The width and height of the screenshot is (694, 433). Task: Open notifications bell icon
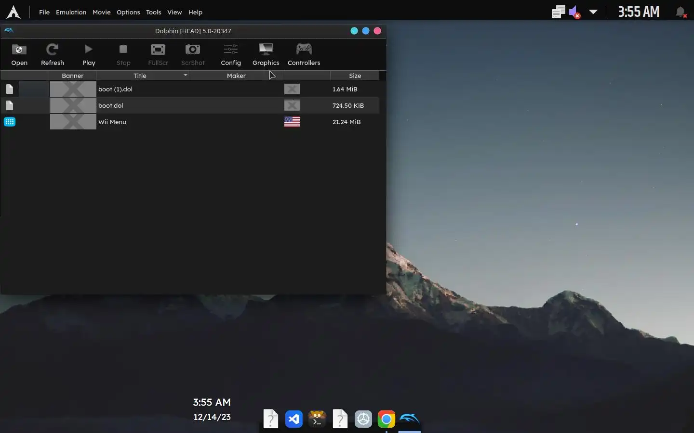pyautogui.click(x=681, y=12)
